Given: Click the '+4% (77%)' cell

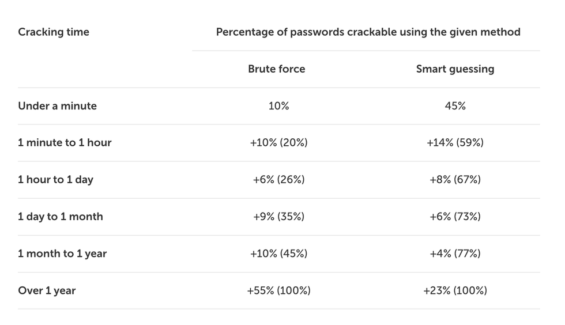Looking at the screenshot, I should pos(455,254).
